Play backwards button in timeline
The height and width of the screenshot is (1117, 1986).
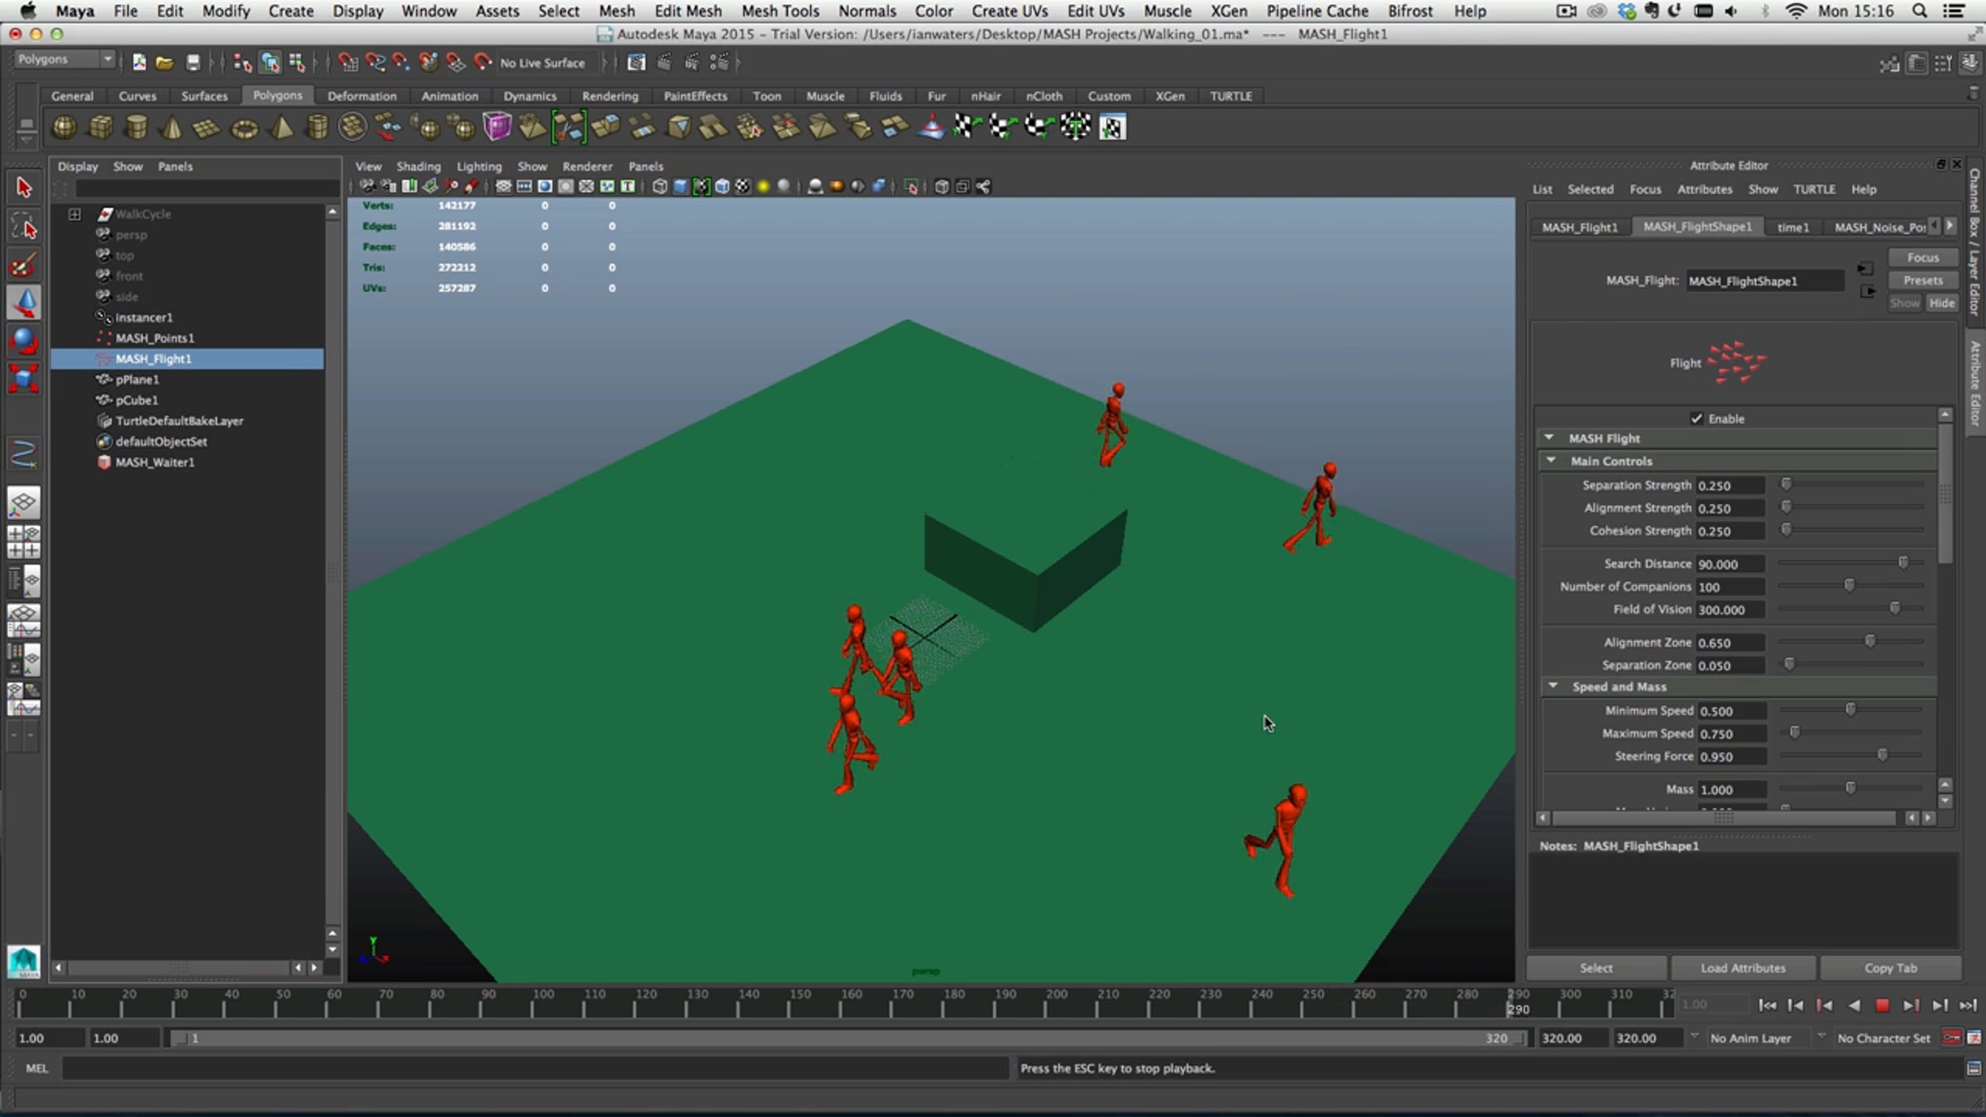click(1854, 1004)
